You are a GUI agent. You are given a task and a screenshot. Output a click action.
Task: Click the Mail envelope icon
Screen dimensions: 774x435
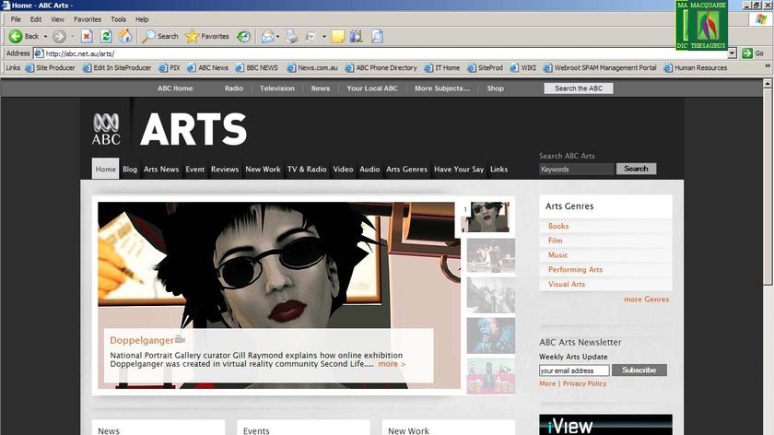267,36
